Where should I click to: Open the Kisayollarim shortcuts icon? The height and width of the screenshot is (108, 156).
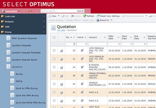(3, 11)
